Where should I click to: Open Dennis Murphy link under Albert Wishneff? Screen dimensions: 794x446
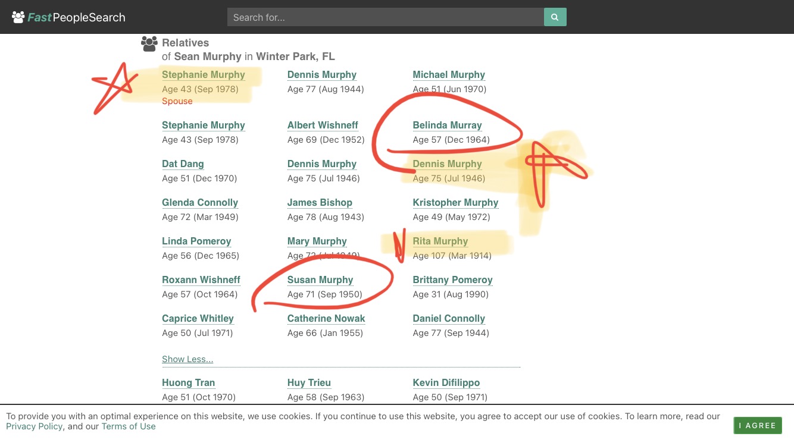322,164
